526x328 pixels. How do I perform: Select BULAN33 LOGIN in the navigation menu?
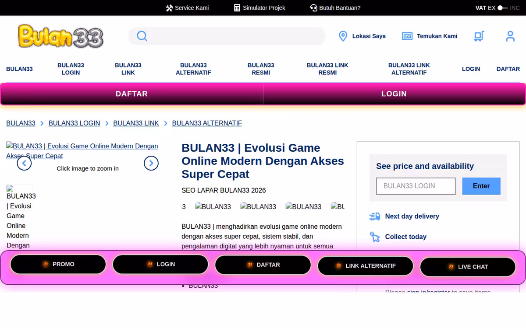(x=71, y=69)
